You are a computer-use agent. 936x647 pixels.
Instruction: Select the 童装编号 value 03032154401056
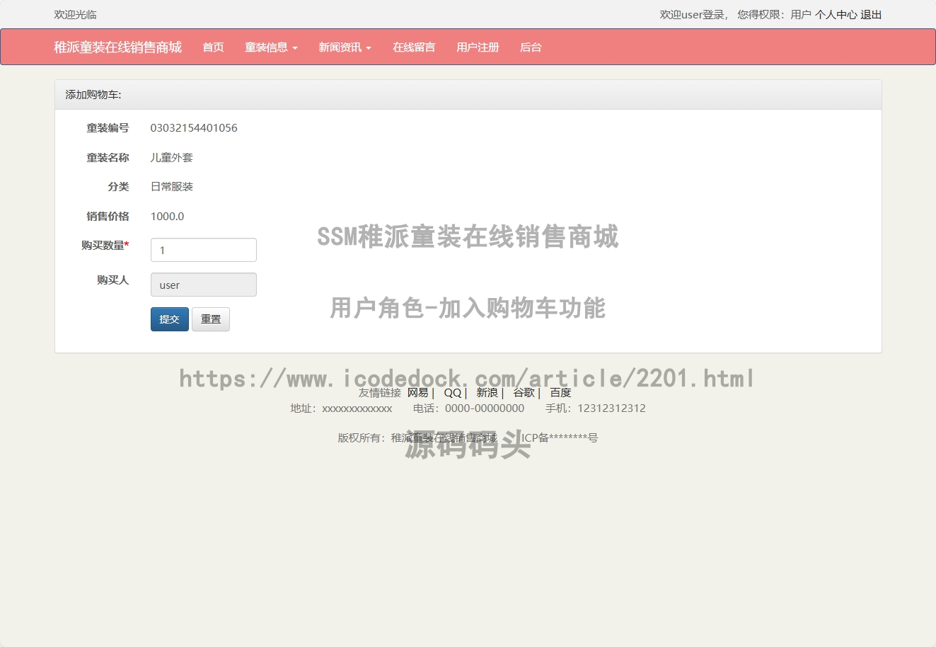click(194, 128)
